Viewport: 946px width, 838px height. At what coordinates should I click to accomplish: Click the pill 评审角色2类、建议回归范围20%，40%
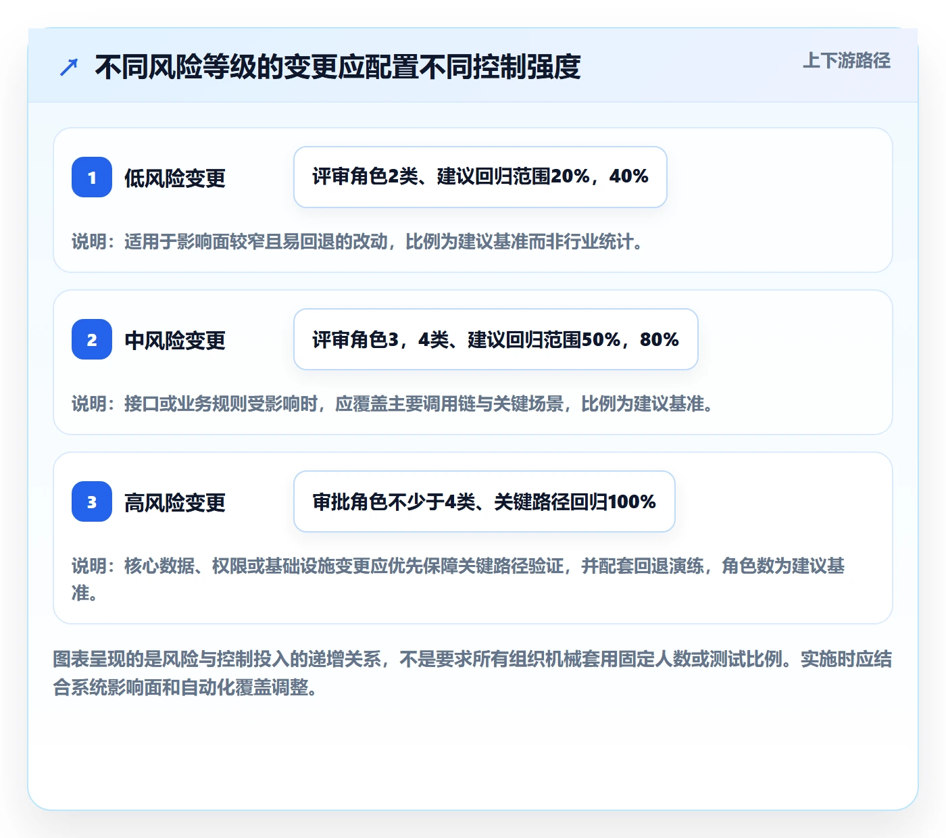[x=480, y=177]
